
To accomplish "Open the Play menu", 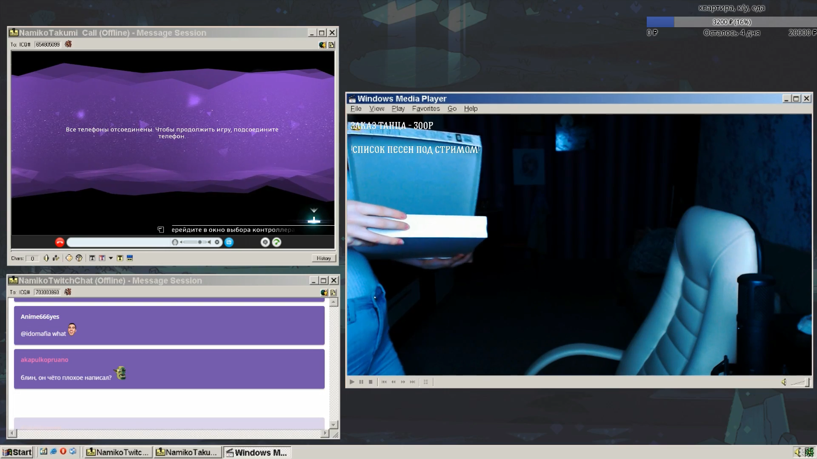I will 398,109.
